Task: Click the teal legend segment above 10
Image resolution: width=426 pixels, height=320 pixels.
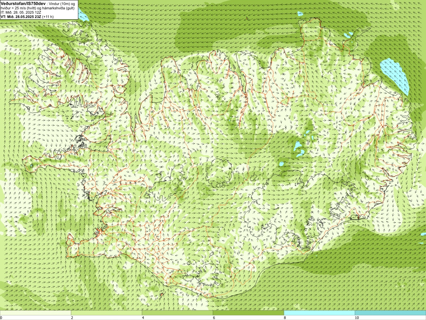Action: 390,313
